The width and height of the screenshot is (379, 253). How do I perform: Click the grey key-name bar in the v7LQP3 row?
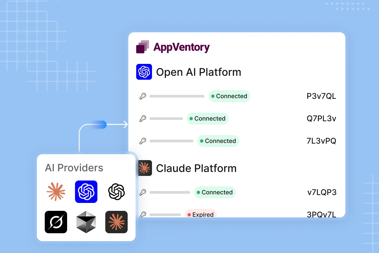(x=170, y=192)
